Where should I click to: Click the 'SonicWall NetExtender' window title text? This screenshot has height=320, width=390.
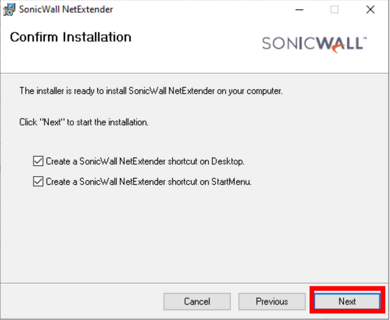point(66,9)
